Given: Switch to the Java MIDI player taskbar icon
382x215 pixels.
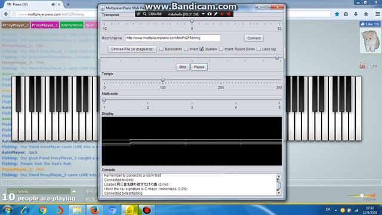Looking at the screenshot, I should (130, 210).
